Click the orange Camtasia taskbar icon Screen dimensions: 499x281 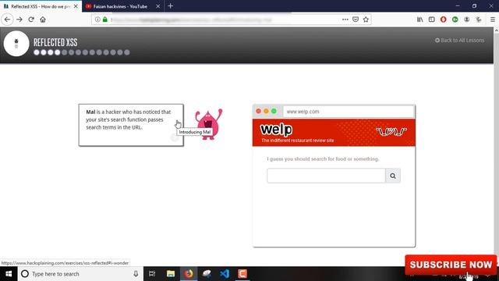pos(242,274)
